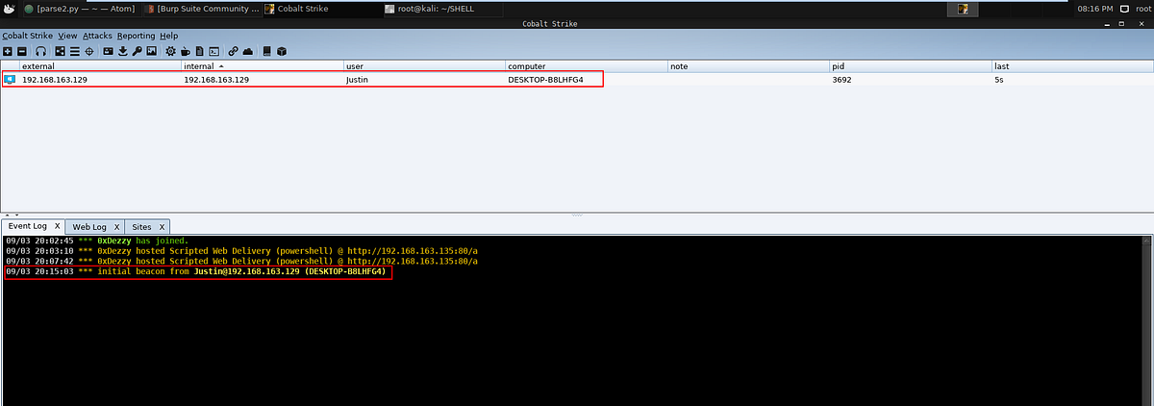Sort sessions by the internal column header
The width and height of the screenshot is (1154, 406).
coord(262,66)
